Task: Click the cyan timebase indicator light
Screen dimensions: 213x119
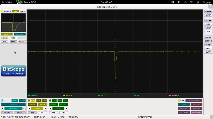Action: point(2,100)
